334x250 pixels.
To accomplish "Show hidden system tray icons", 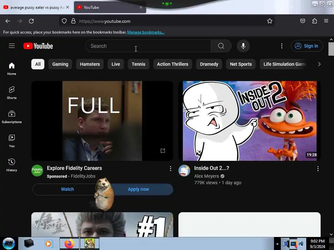I will tap(277, 244).
